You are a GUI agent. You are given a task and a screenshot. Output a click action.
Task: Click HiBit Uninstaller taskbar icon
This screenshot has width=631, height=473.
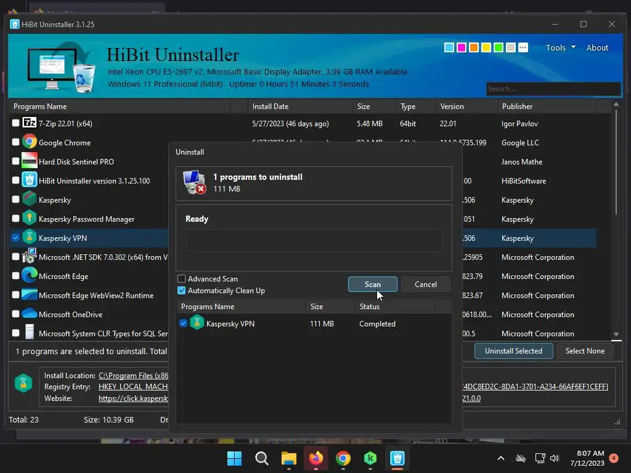coord(397,458)
